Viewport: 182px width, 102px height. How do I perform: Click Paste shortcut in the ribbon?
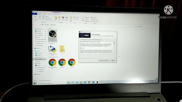pyautogui.click(x=49, y=20)
